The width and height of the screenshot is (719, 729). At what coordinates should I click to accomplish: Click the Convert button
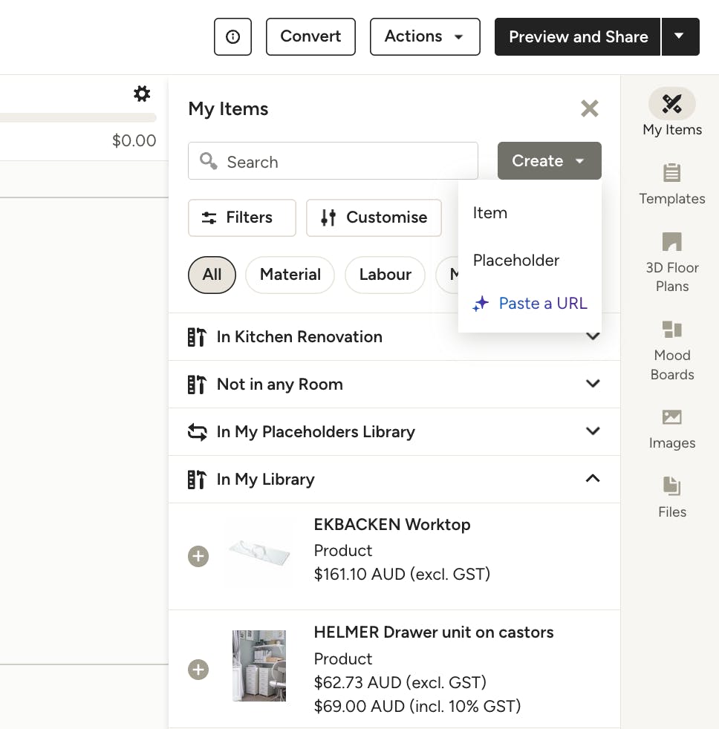[310, 36]
